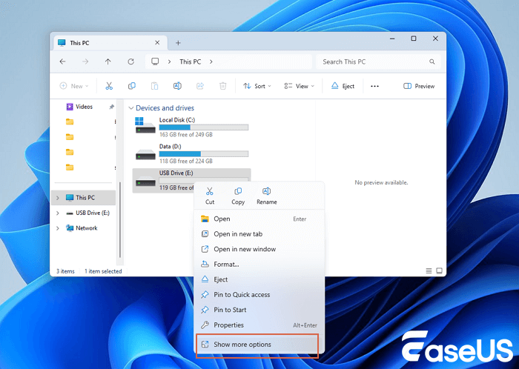Add a new tab with plus icon
This screenshot has height=369, width=519.
(x=178, y=43)
